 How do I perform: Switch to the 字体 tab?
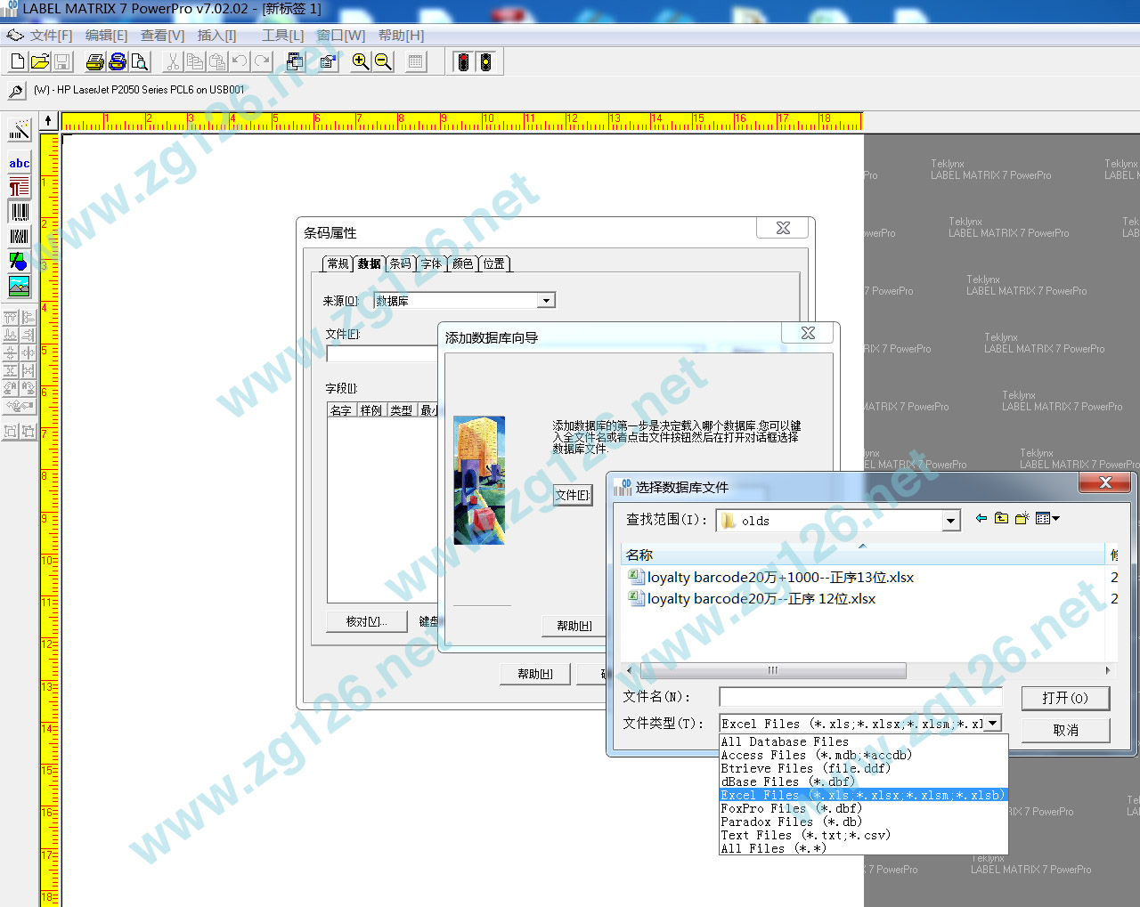point(431,263)
